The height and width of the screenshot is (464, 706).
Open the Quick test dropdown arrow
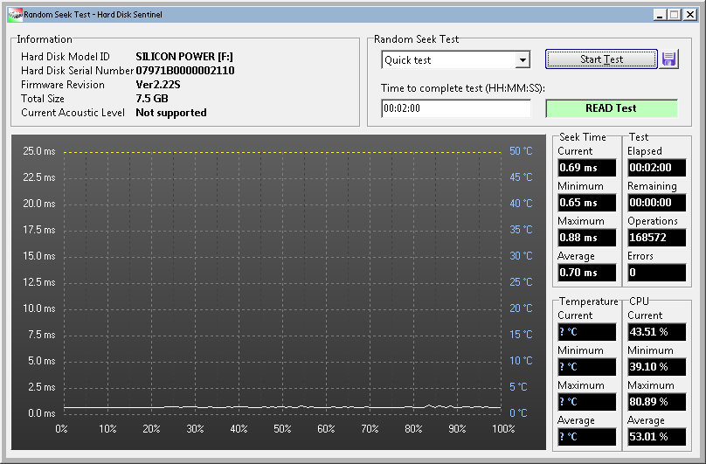click(523, 60)
